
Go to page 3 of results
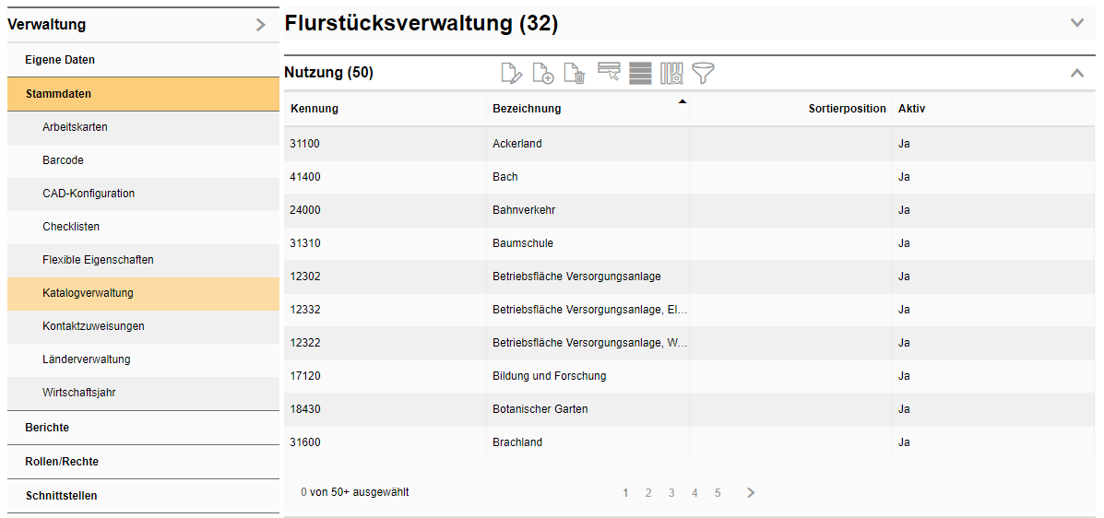[x=671, y=493]
